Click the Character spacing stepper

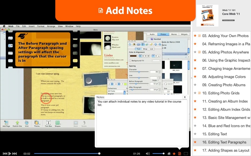tap(160, 72)
